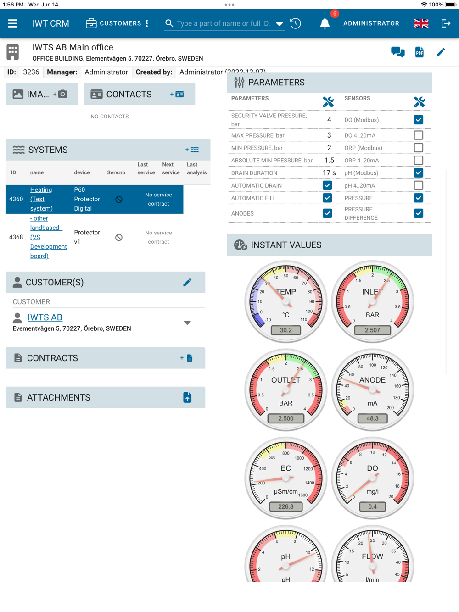Upload an attachment file
The width and height of the screenshot is (459, 612).
tap(187, 397)
